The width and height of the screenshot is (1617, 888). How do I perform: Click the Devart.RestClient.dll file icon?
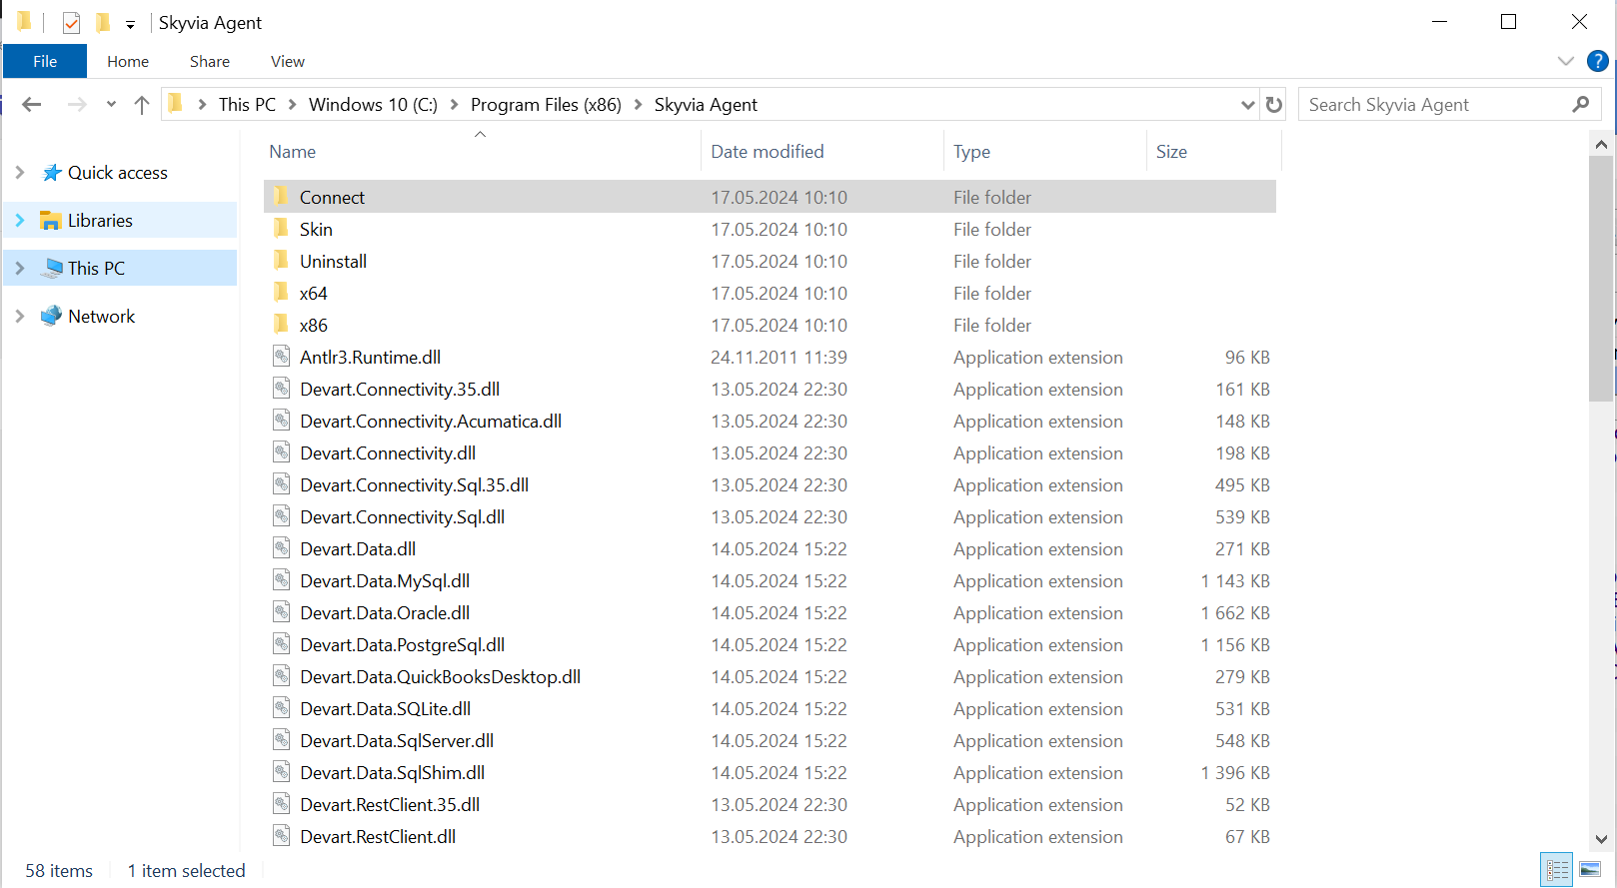[282, 836]
